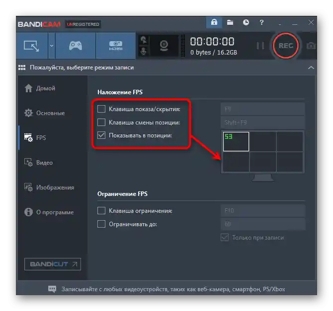Click the BANDICAM logo
Image resolution: width=333 pixels, height=311 pixels.
coord(39,24)
